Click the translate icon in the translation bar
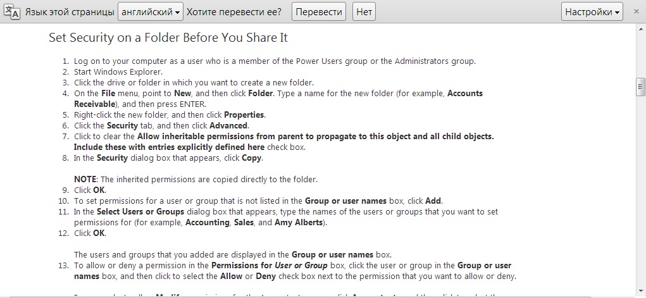Viewport: 646px width, 298px height. [11, 11]
